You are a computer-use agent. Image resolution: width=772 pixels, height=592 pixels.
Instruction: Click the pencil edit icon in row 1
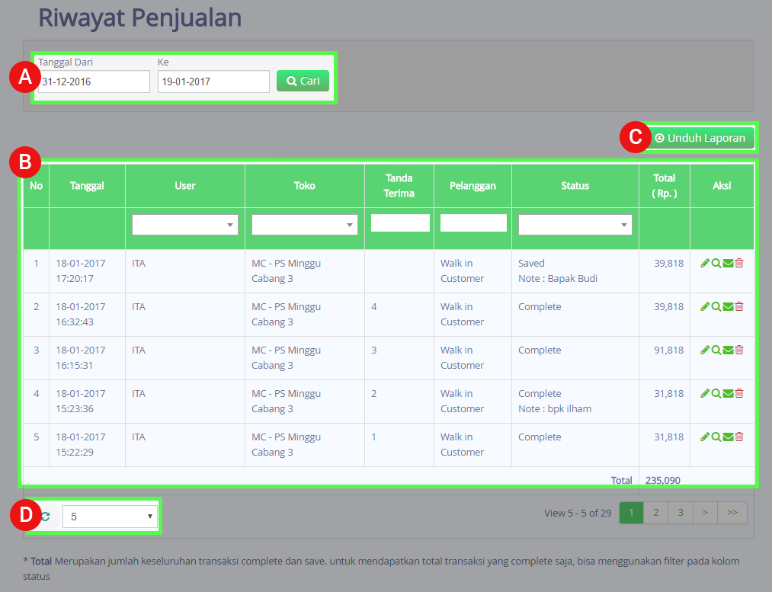(x=704, y=263)
